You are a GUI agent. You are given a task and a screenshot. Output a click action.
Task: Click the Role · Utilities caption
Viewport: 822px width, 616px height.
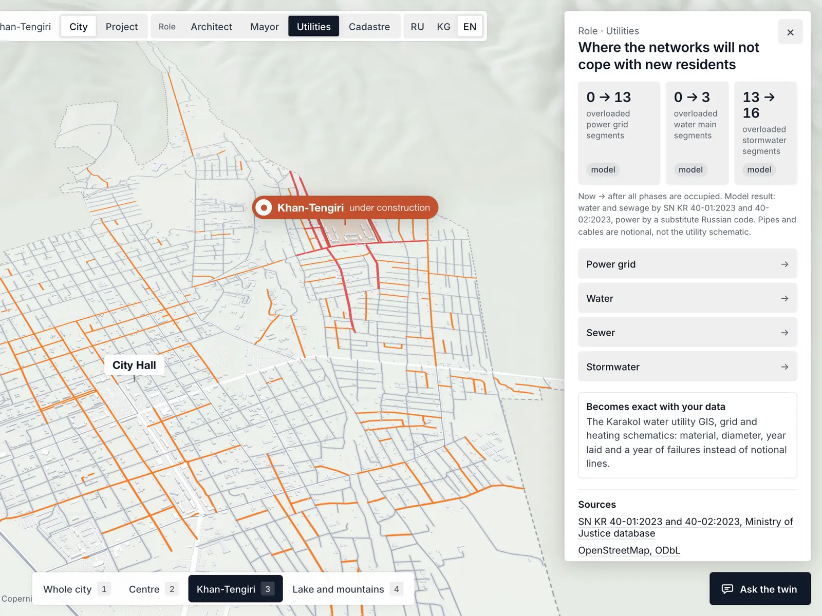click(x=608, y=31)
